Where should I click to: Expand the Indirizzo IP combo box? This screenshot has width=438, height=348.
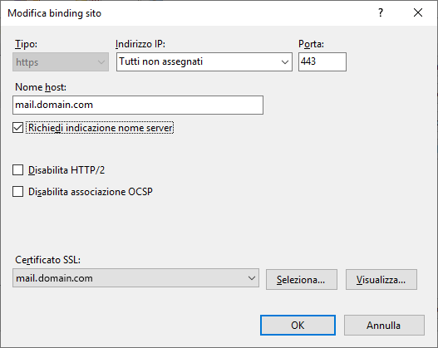(x=204, y=61)
